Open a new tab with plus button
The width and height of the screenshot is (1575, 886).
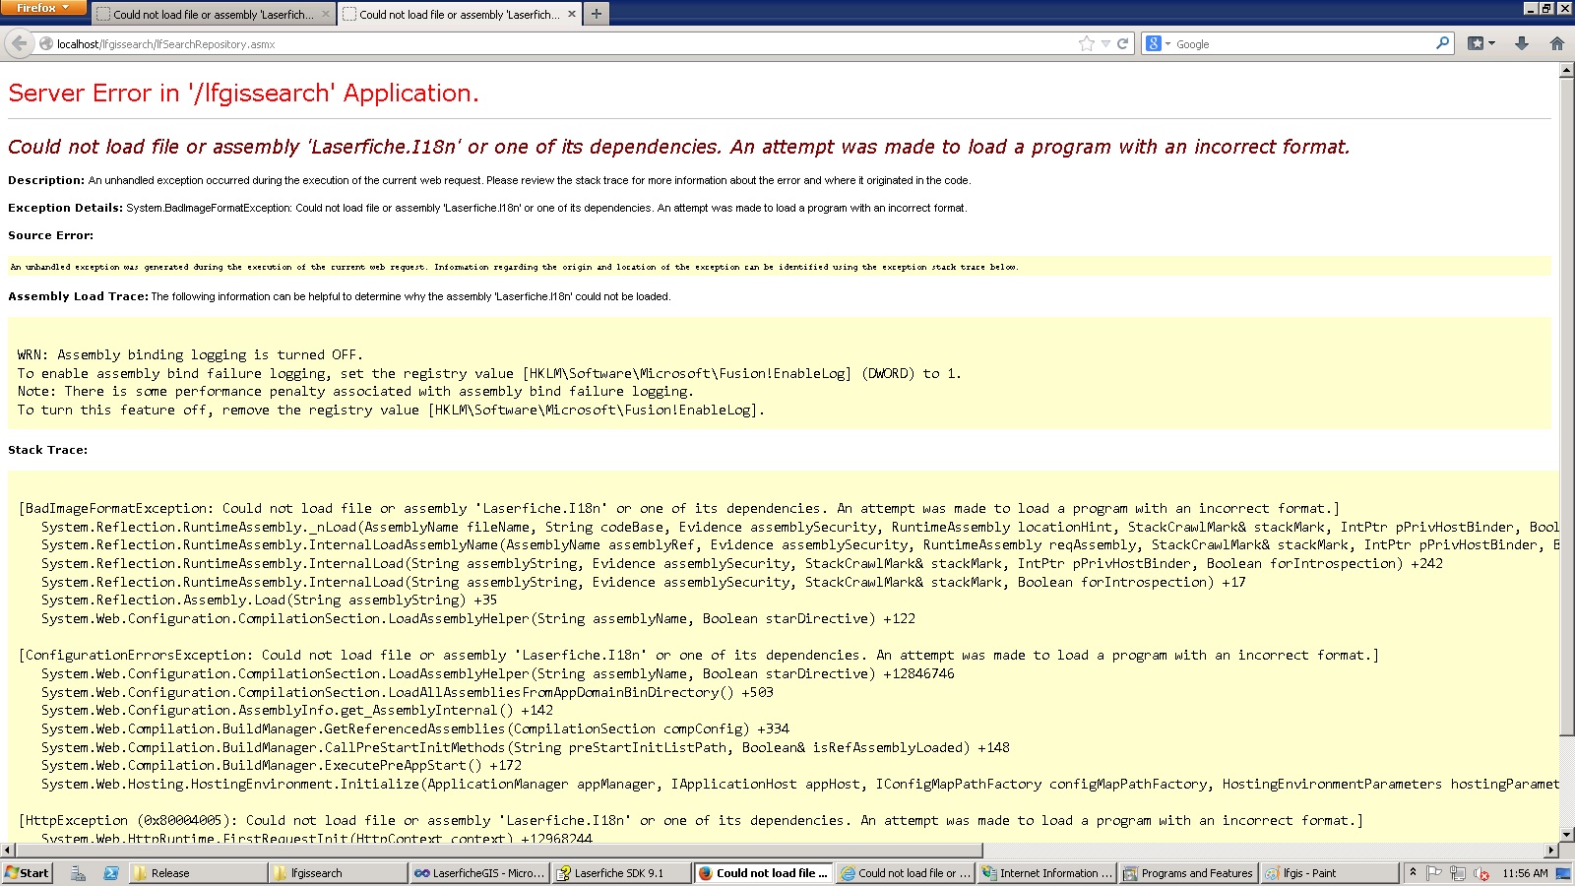pos(597,14)
